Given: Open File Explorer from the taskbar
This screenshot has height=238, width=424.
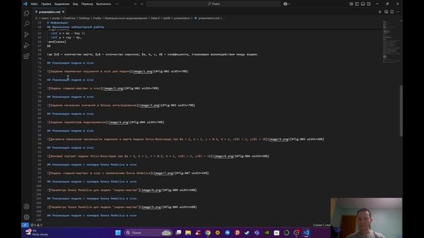Looking at the screenshot, I should 188,233.
